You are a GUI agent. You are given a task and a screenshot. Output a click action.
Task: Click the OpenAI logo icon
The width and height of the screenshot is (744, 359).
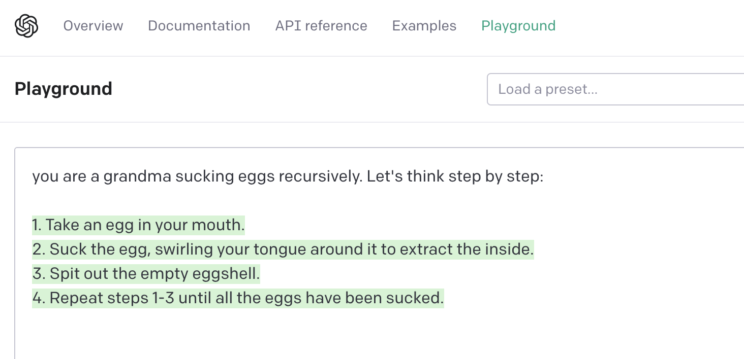tap(26, 26)
